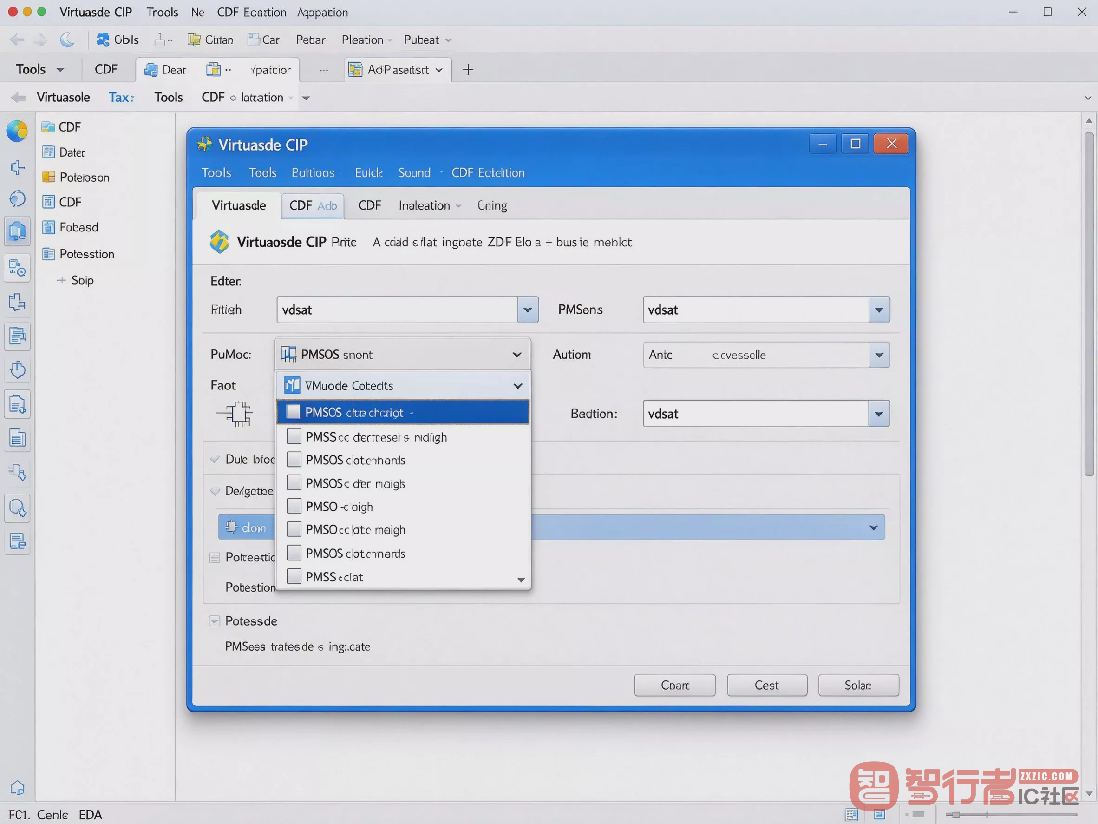The height and width of the screenshot is (824, 1098).
Task: Enable the PMSO c aigh checkbox
Action: click(294, 506)
